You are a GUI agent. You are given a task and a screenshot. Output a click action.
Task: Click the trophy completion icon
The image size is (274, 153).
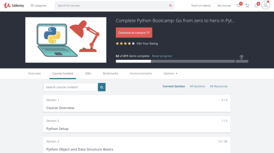click(242, 57)
